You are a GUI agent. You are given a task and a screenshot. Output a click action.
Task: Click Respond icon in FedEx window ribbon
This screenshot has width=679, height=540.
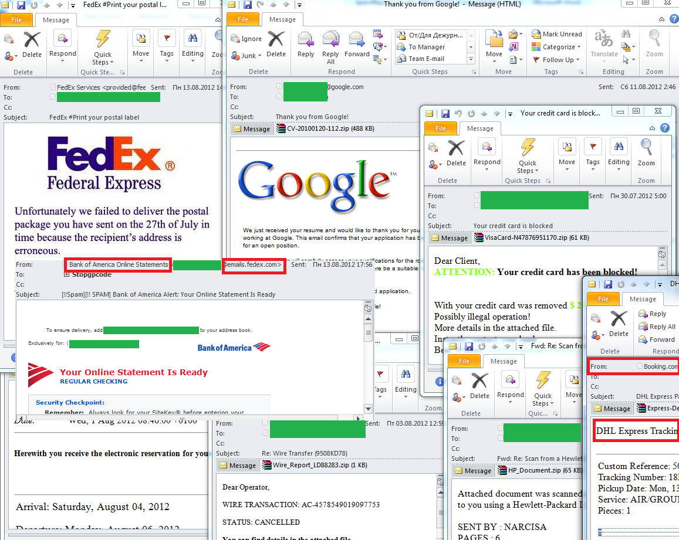point(62,39)
